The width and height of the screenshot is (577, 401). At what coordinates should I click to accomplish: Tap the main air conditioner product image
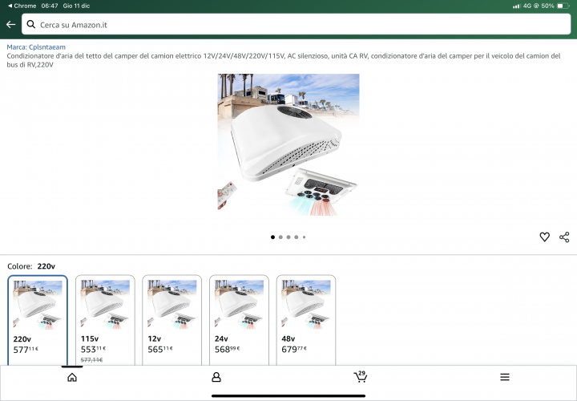288,144
